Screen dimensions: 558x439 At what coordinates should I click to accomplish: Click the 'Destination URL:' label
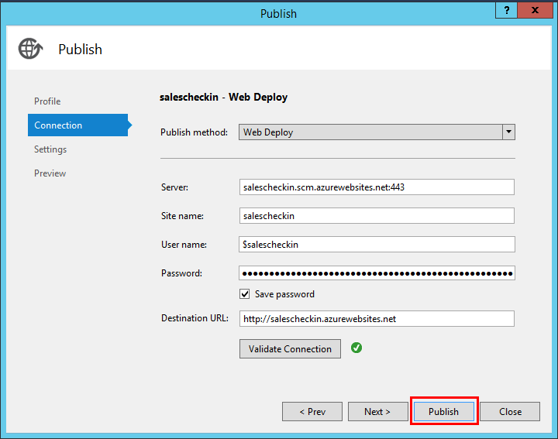click(x=195, y=318)
